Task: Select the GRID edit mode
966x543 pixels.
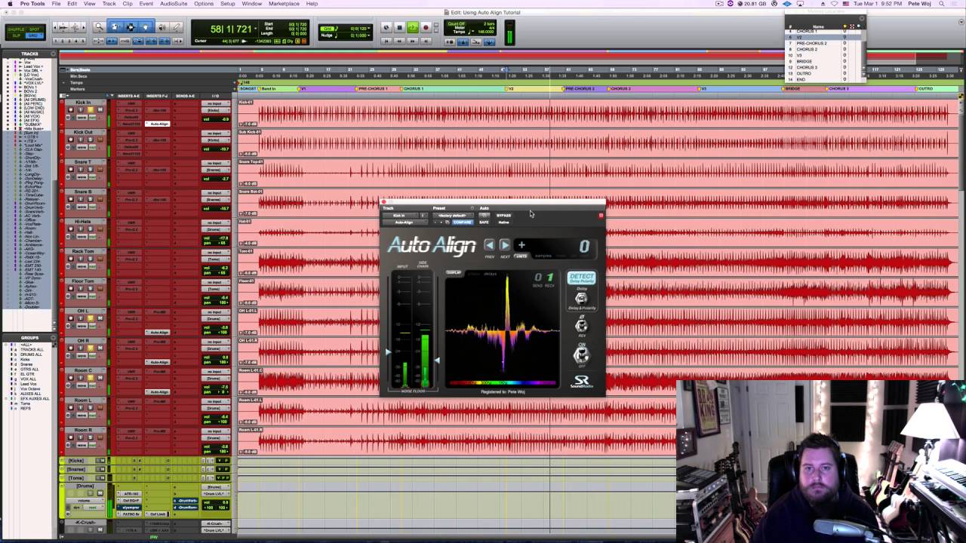Action: [35, 35]
